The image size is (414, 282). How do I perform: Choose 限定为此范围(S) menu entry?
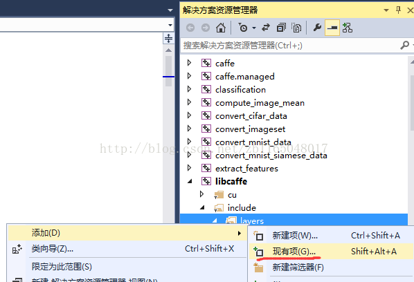point(127,267)
